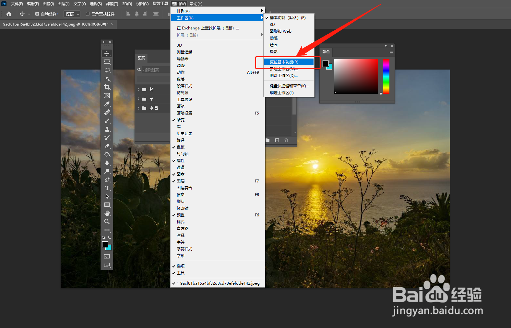Viewport: 511px width, 328px height.
Task: Open the 图层 dropdown in options bar
Action: 72,14
